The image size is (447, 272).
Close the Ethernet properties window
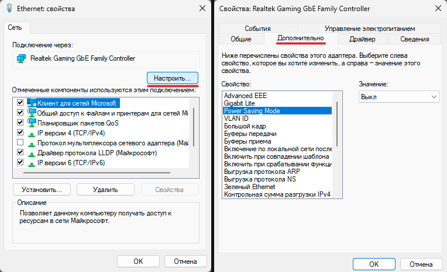202,8
